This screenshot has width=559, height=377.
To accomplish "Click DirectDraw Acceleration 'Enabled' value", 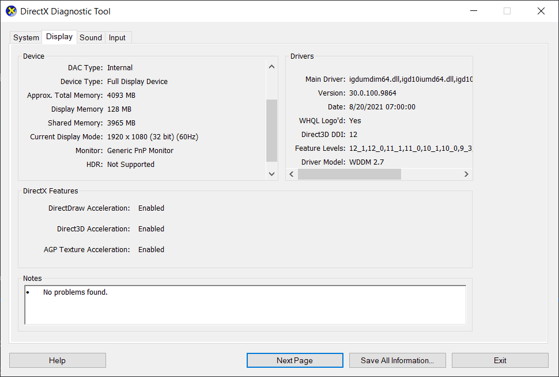I will click(x=151, y=208).
